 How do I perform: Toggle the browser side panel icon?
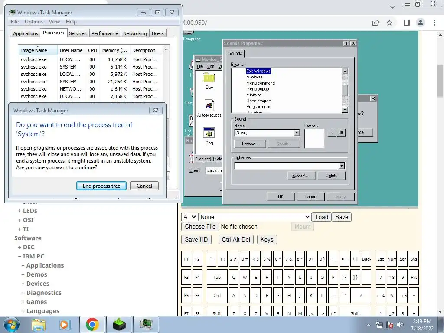(x=407, y=23)
